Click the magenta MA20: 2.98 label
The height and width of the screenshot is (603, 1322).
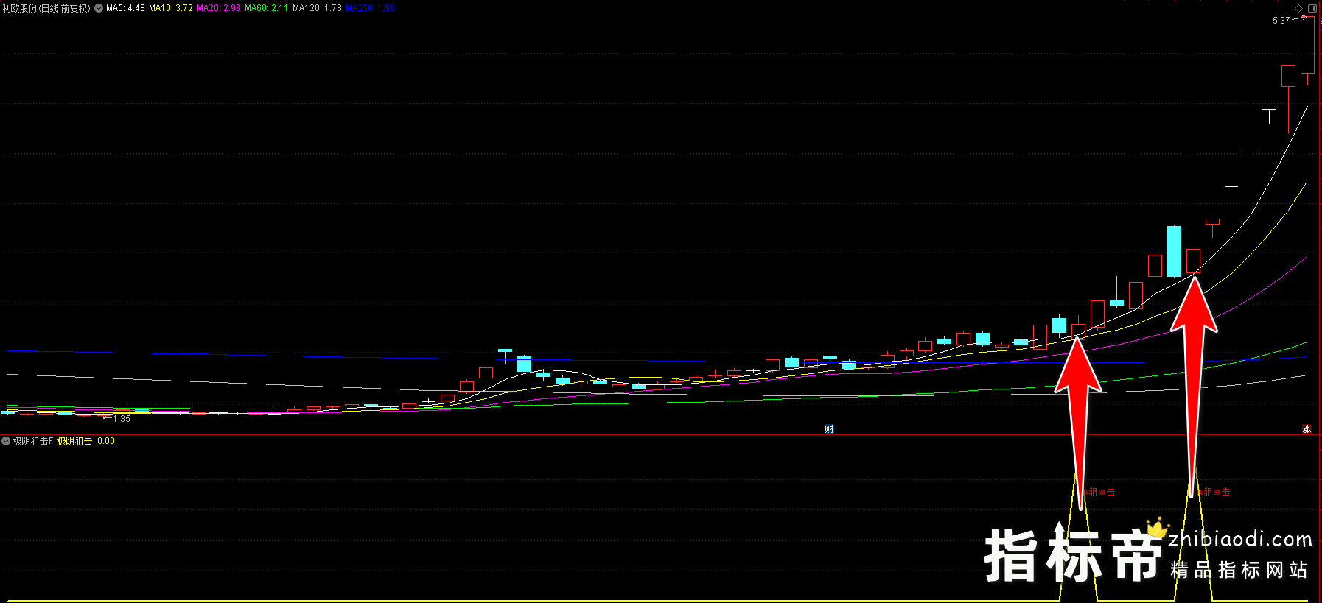[219, 8]
